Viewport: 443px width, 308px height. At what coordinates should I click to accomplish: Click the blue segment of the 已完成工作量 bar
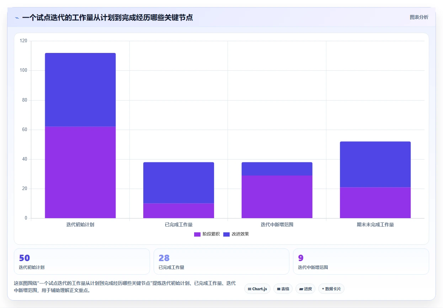pos(178,183)
